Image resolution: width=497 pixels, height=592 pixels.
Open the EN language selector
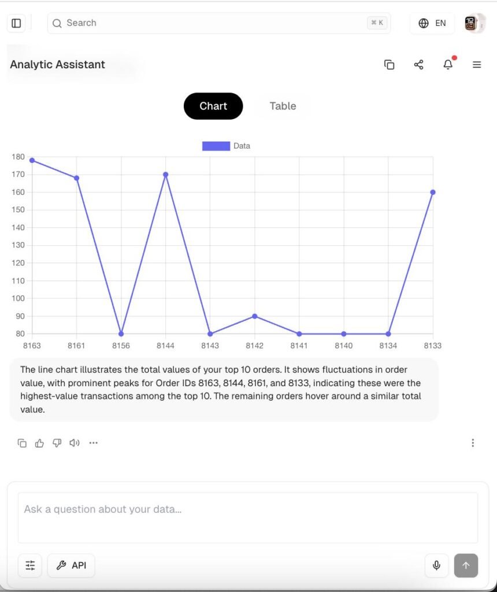point(432,23)
